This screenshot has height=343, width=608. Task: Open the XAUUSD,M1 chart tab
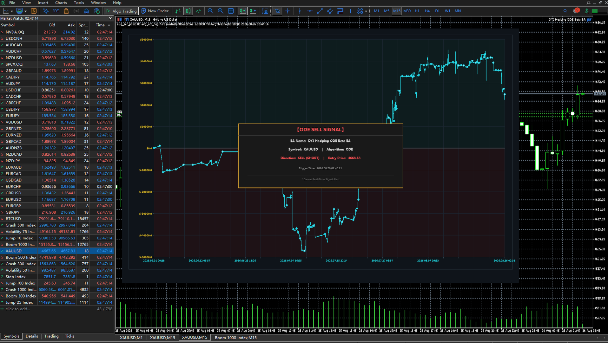point(131,338)
